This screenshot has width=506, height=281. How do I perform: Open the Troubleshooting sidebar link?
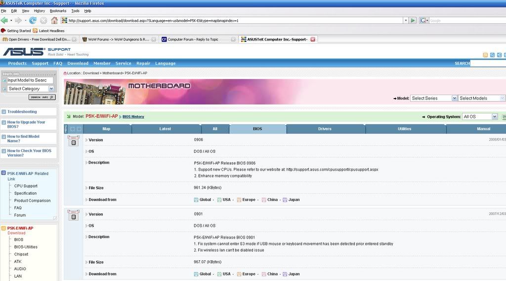22,112
